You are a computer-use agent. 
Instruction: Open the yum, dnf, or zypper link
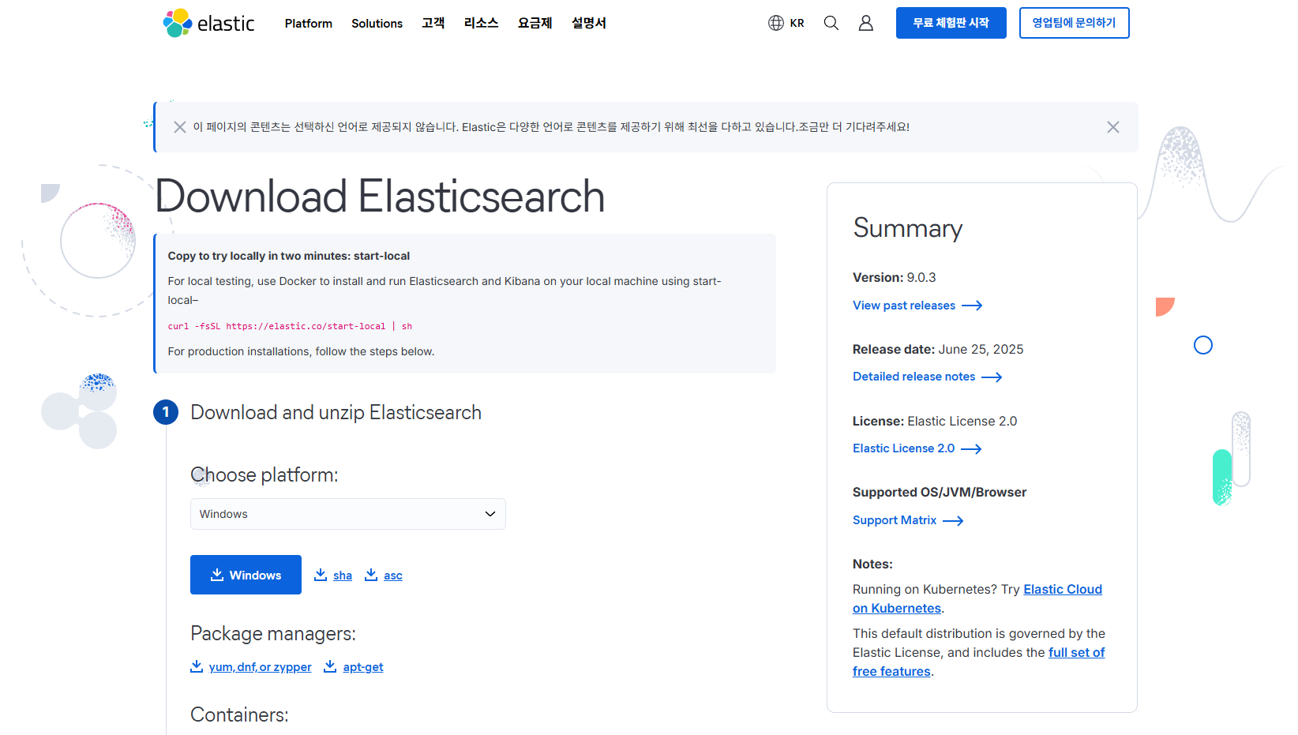(x=260, y=667)
